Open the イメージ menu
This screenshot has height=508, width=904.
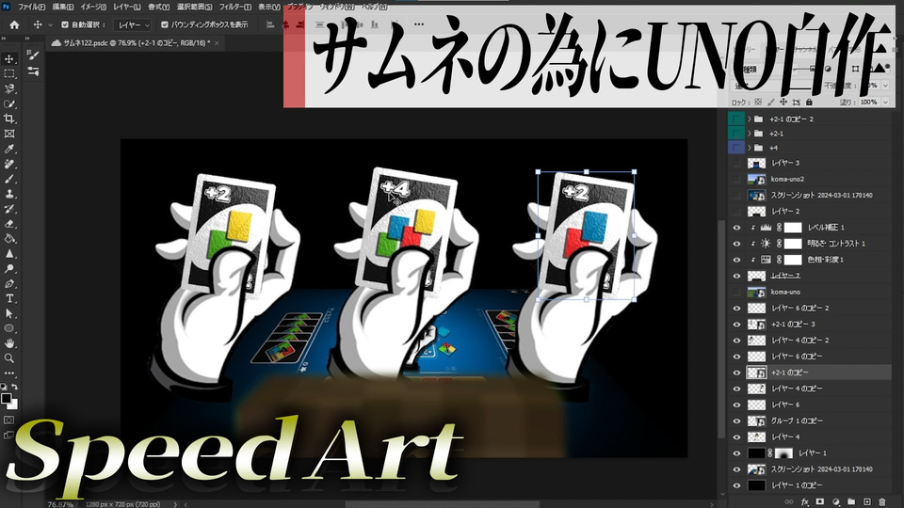click(93, 7)
